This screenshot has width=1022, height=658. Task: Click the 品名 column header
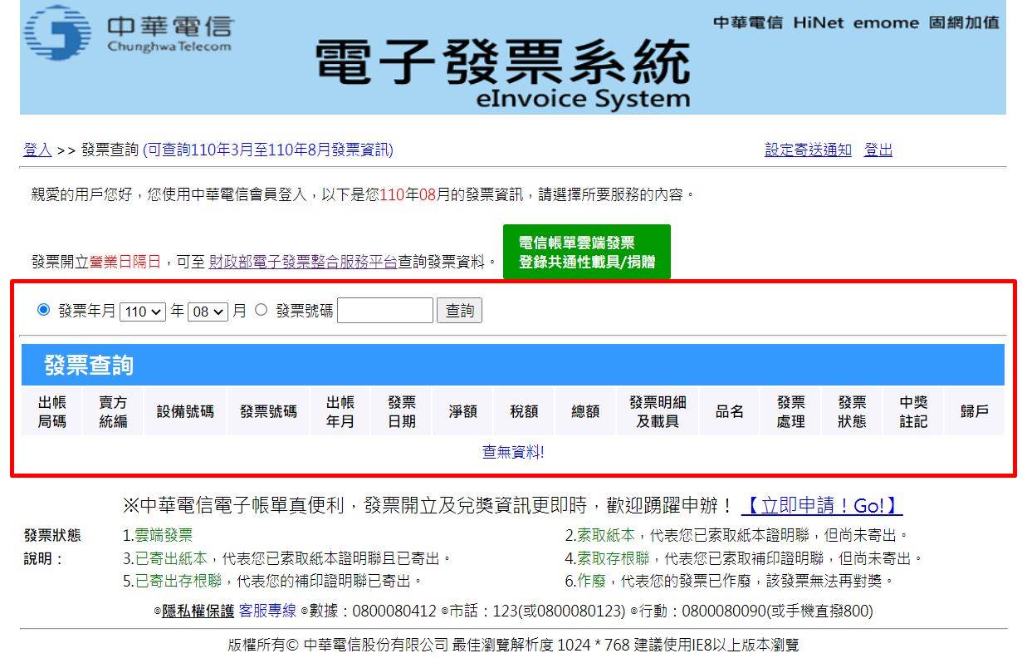(730, 411)
